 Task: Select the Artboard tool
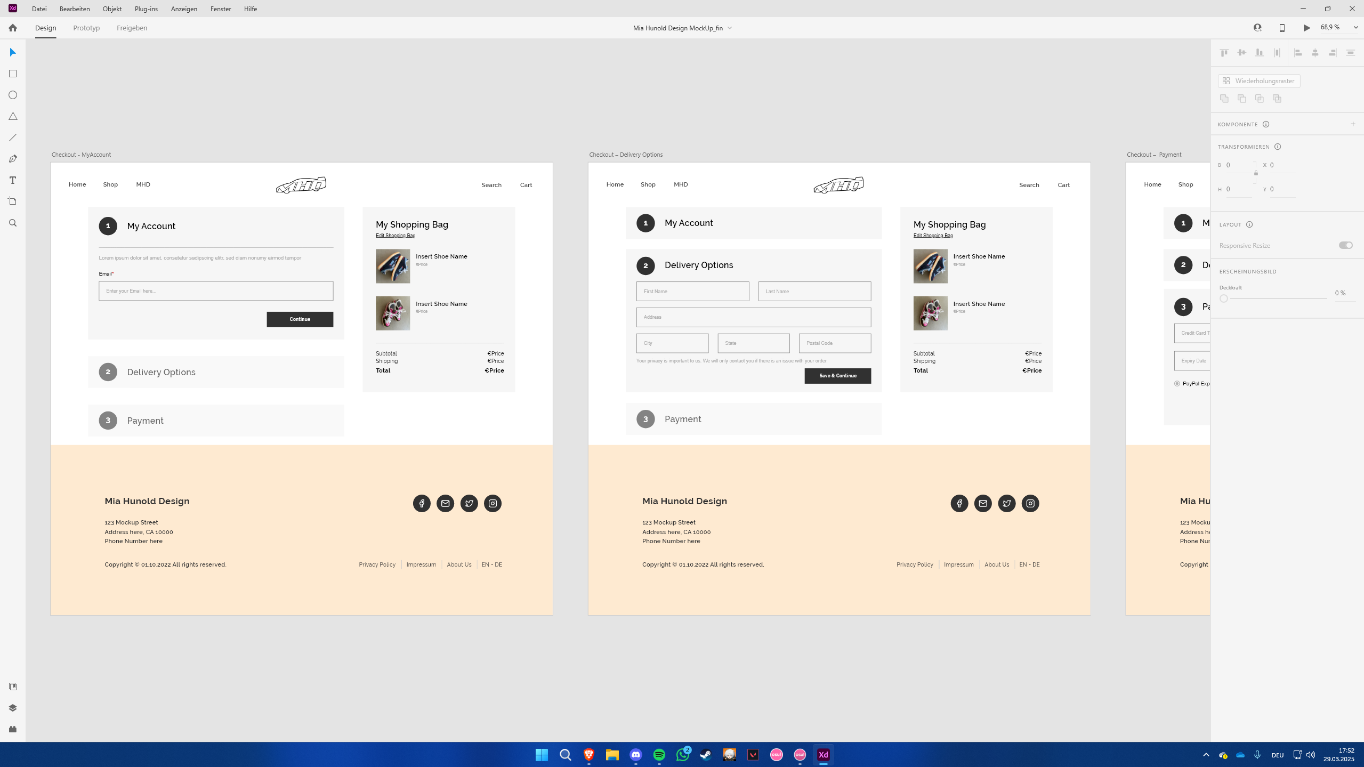(13, 201)
